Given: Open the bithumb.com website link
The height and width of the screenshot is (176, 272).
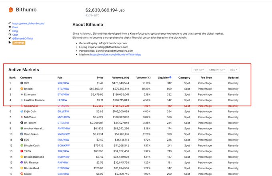Looking at the screenshot, I should [x=28, y=23].
